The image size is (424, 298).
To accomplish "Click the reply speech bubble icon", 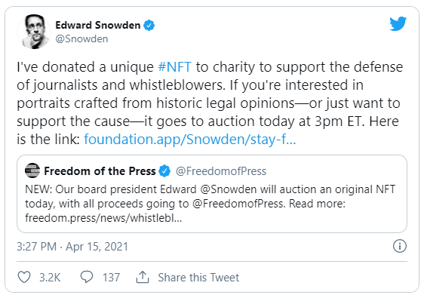I will pyautogui.click(x=87, y=277).
